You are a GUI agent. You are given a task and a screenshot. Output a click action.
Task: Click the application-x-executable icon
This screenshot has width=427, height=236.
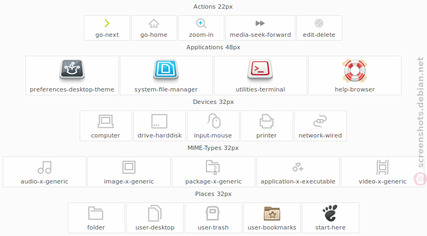[x=298, y=167]
